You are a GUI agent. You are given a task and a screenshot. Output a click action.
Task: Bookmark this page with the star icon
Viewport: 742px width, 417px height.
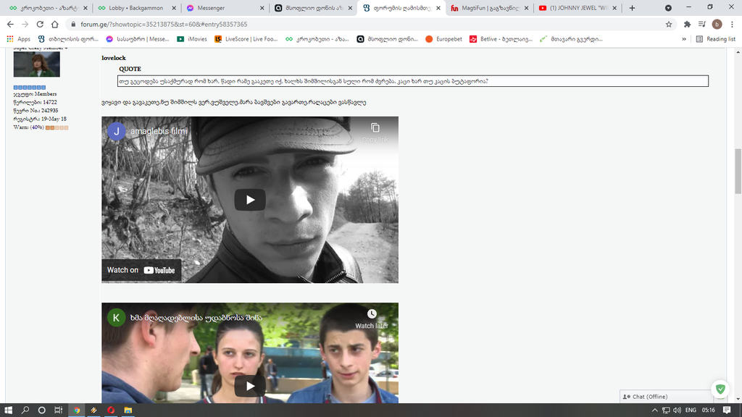pyautogui.click(x=669, y=24)
